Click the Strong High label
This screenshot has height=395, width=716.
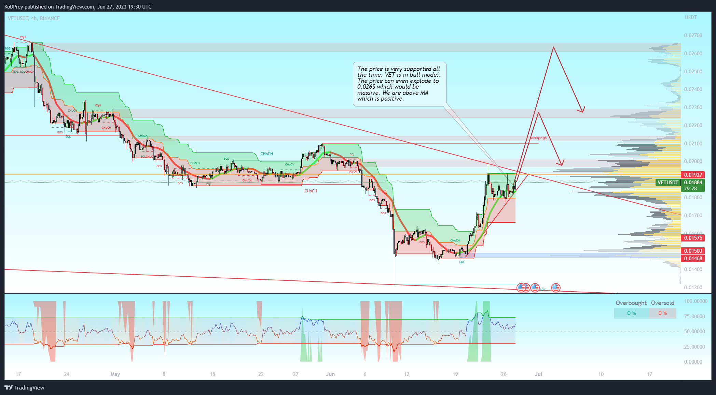[538, 138]
